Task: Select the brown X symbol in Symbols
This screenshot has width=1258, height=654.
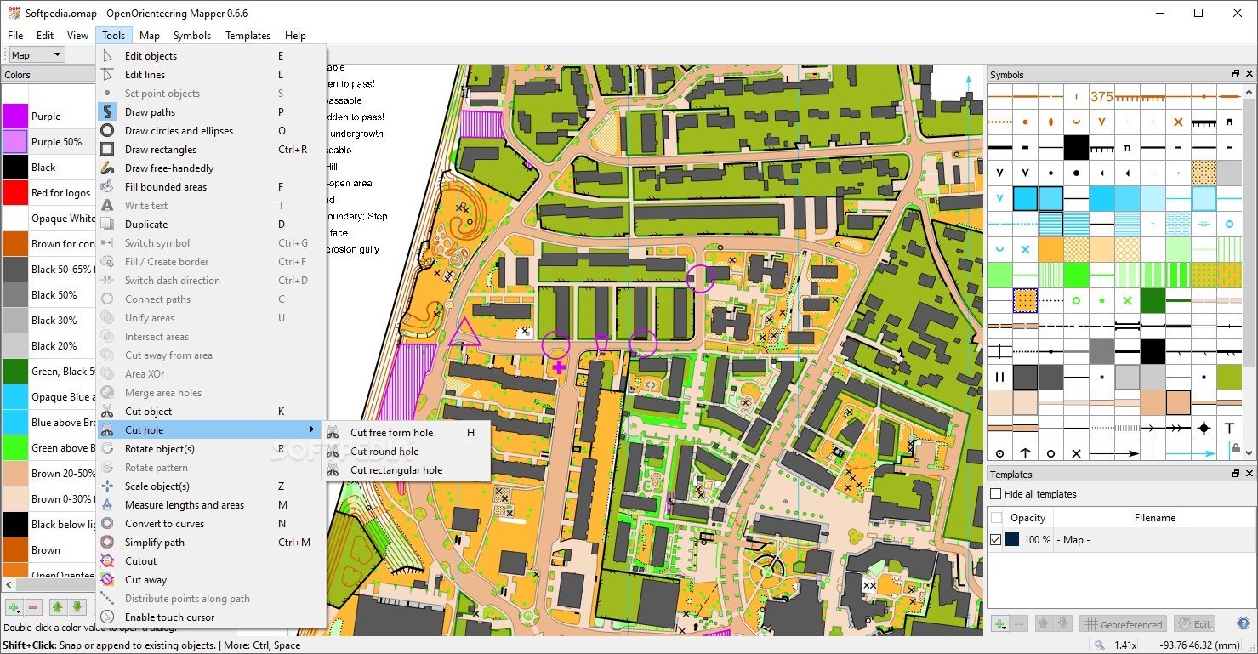Action: point(1178,122)
